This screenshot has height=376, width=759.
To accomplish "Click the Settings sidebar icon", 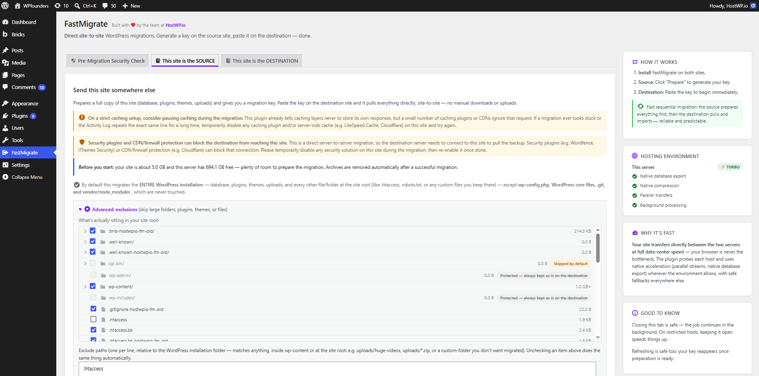I will (x=5, y=165).
